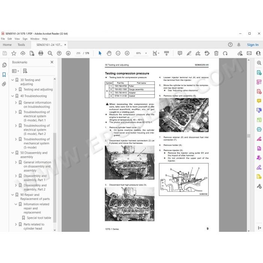Click the cloud upload icon
This screenshot has height=263, width=263.
coord(23,53)
